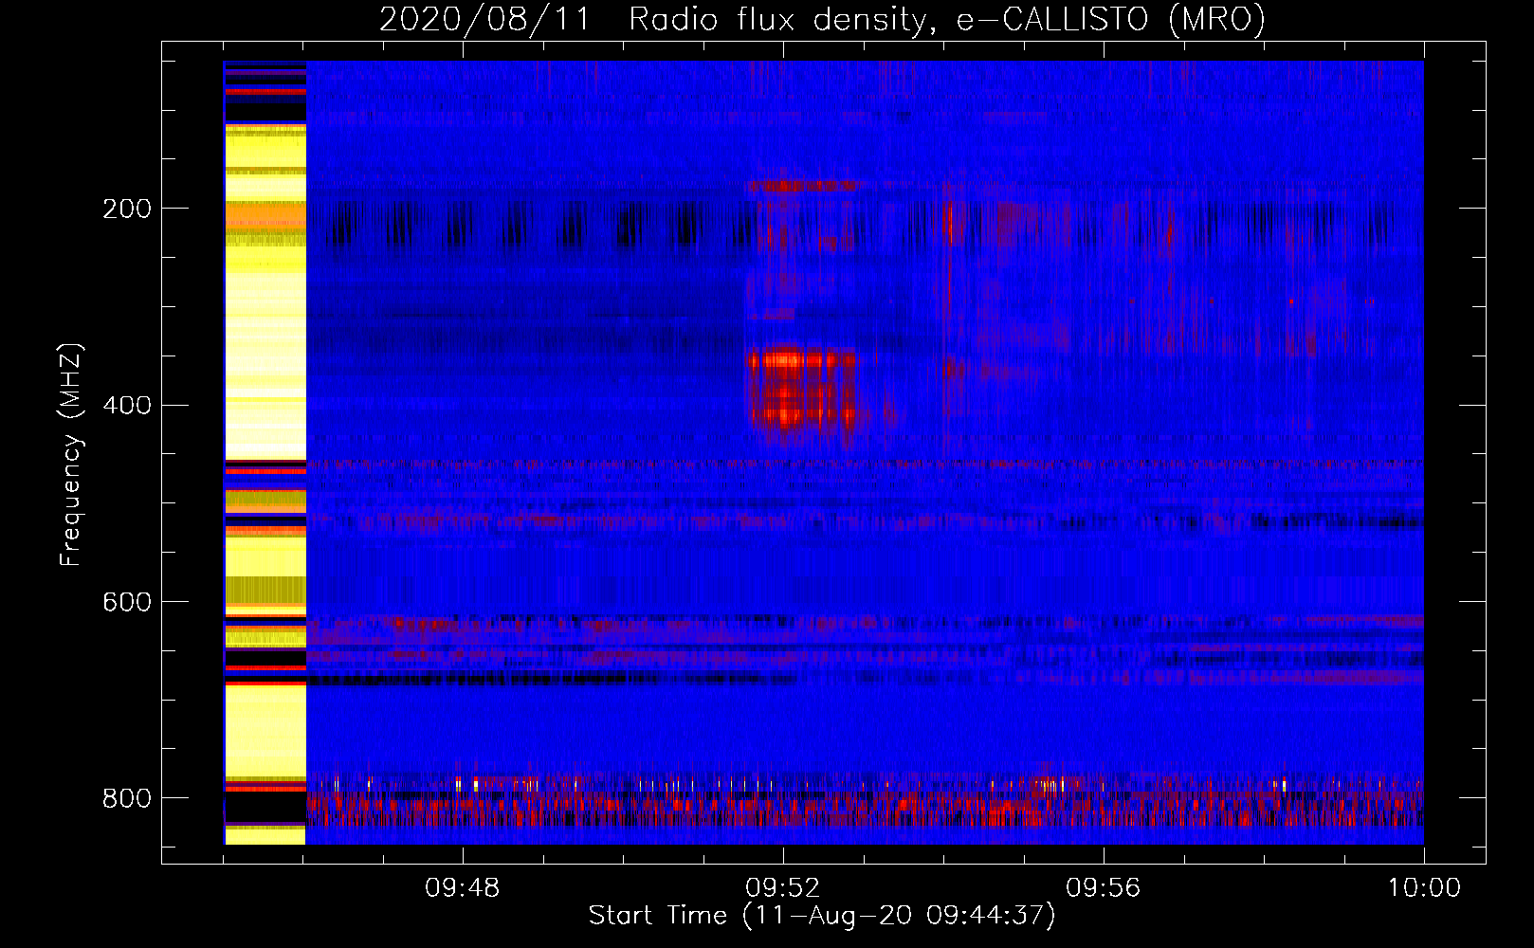The height and width of the screenshot is (948, 1534).
Task: Click the 600 frequency tick label
Action: click(x=127, y=603)
